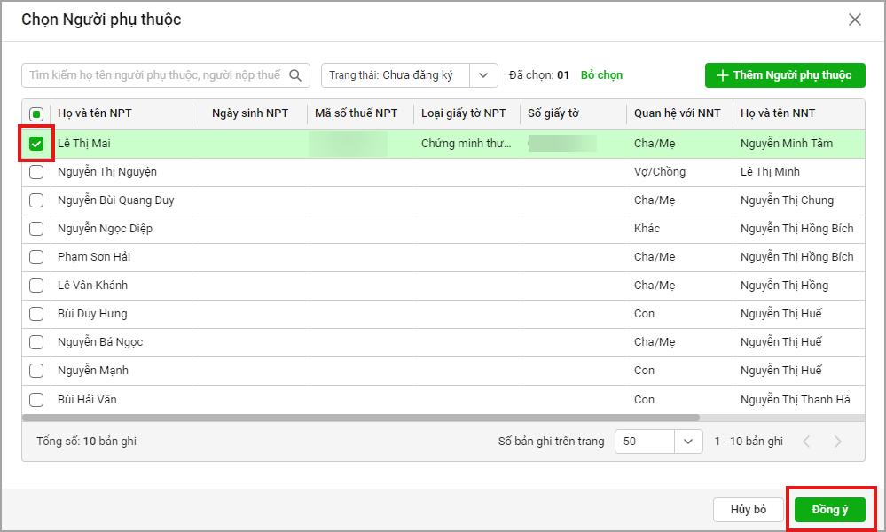Close the Chọn Người phụ thuộc dialog
Viewport: 886px width, 532px height.
coord(855,20)
